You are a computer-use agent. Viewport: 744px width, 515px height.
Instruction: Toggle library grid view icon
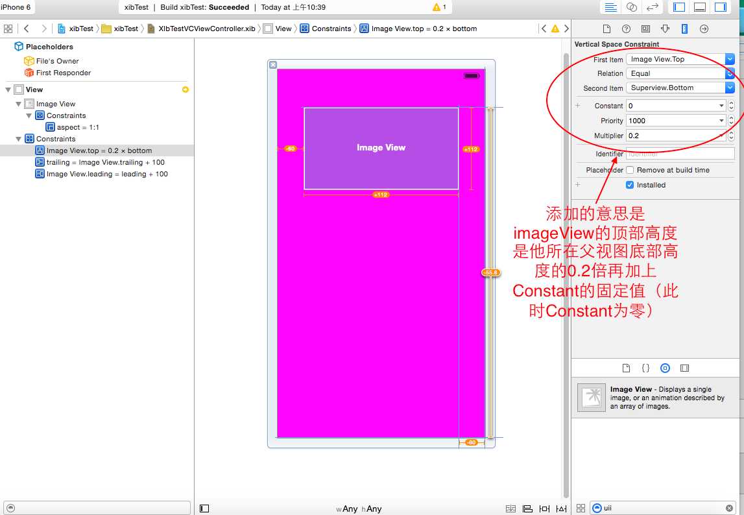tap(581, 509)
